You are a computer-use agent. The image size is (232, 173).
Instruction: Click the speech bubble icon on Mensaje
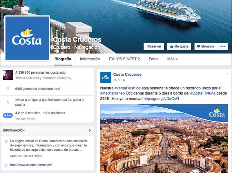point(199,46)
